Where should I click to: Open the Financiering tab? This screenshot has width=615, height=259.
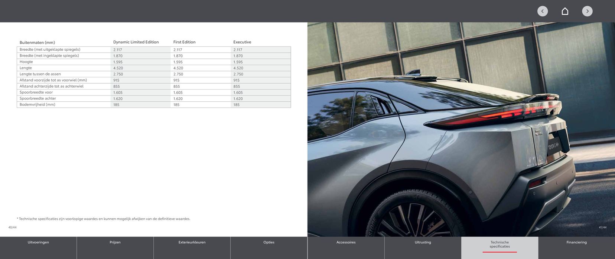point(576,243)
